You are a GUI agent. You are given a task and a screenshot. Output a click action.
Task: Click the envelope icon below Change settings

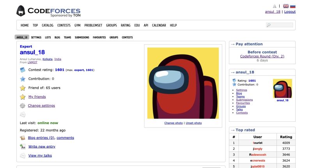point(23,114)
